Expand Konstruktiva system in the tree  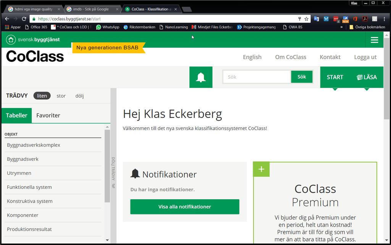click(x=30, y=201)
